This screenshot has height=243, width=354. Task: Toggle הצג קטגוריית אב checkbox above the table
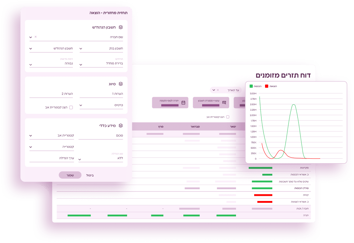(228, 117)
